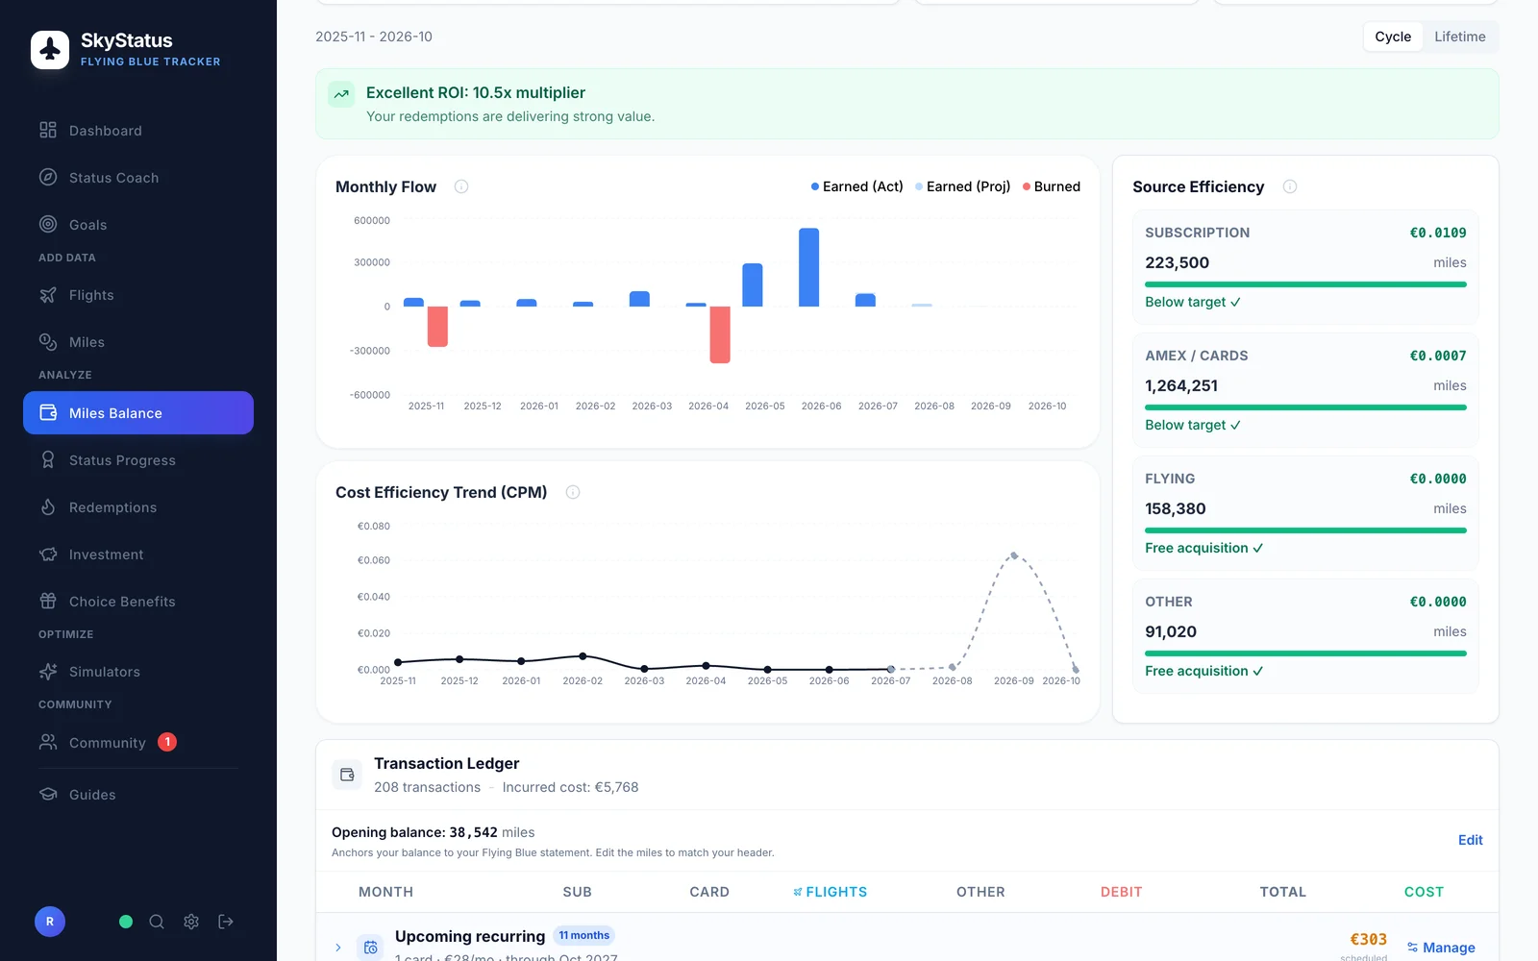Image resolution: width=1538 pixels, height=961 pixels.
Task: Click the Flying efficiency progress bar
Action: point(1305,530)
